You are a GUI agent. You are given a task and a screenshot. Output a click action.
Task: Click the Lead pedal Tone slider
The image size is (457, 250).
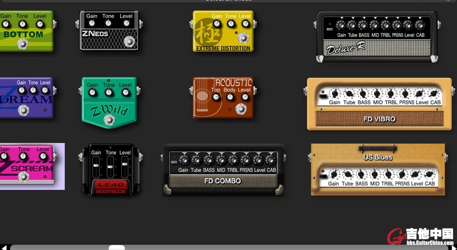pyautogui.click(x=110, y=167)
